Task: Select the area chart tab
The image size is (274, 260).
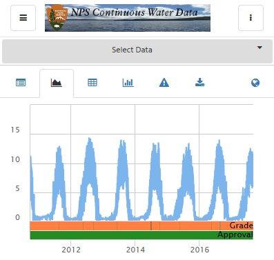Action: [x=57, y=83]
